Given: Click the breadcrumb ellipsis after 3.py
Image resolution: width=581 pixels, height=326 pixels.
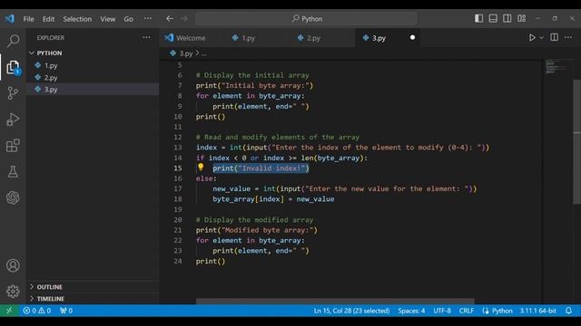Looking at the screenshot, I should coord(203,53).
